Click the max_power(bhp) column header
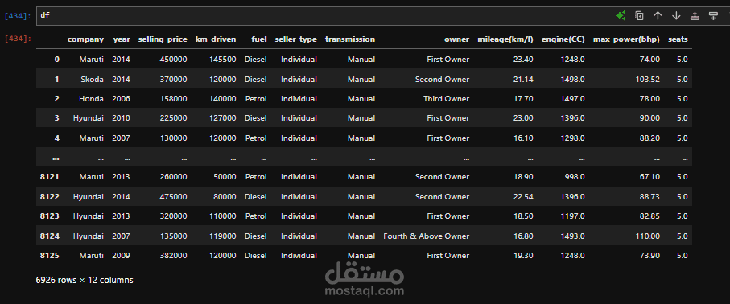Viewport: 730px width, 304px height. coord(626,39)
